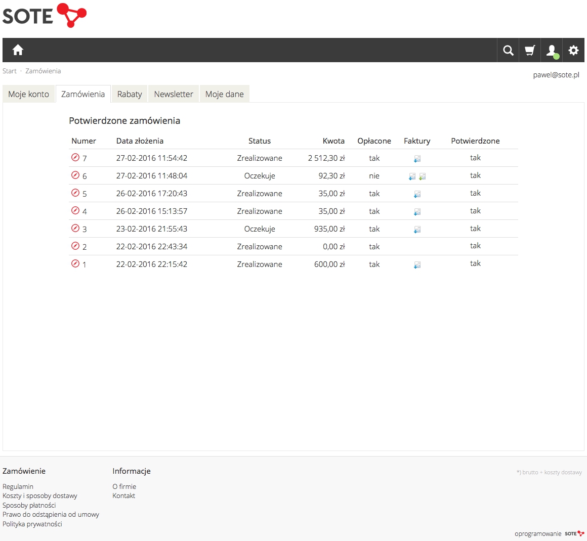This screenshot has height=541, width=587.
Task: Click the date 26-02-2016 15:13:57
Action: (152, 211)
